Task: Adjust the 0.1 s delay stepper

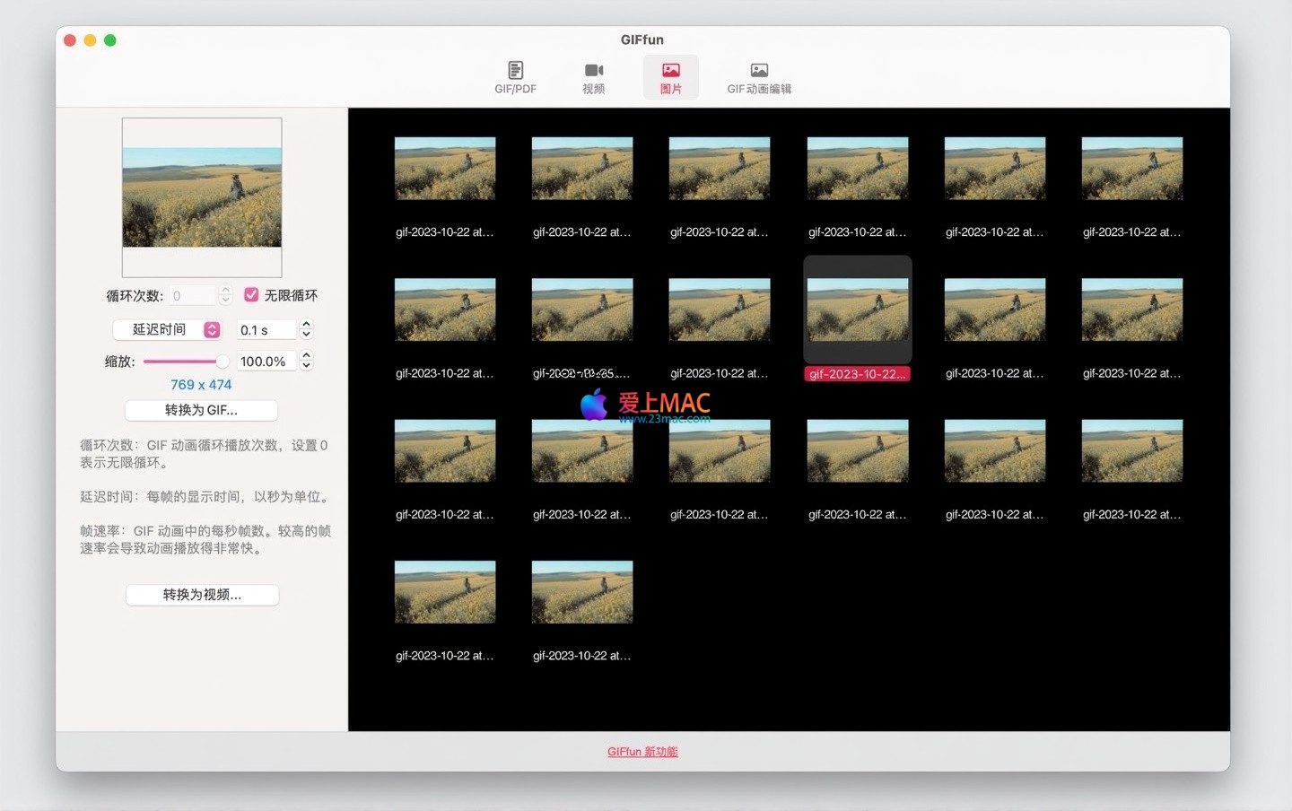Action: 306,330
